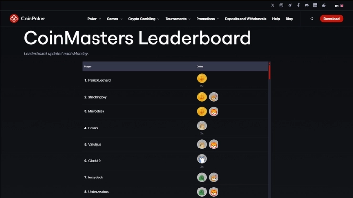Click Underzealous's Shiba Inu coin
The height and width of the screenshot is (198, 353).
click(x=214, y=192)
